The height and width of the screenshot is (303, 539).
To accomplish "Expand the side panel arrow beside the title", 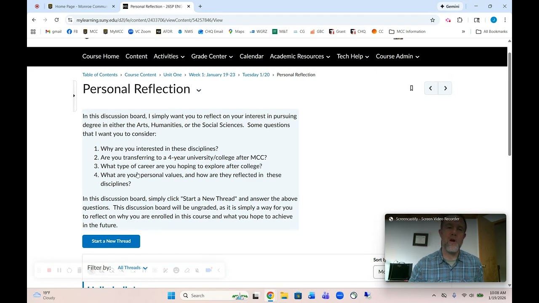I will [74, 96].
